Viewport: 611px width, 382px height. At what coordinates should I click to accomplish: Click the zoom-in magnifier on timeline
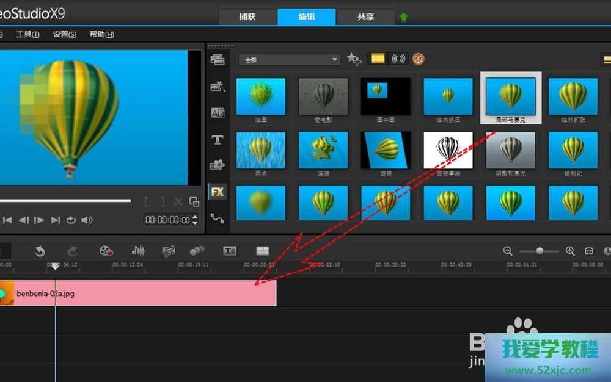coord(570,251)
